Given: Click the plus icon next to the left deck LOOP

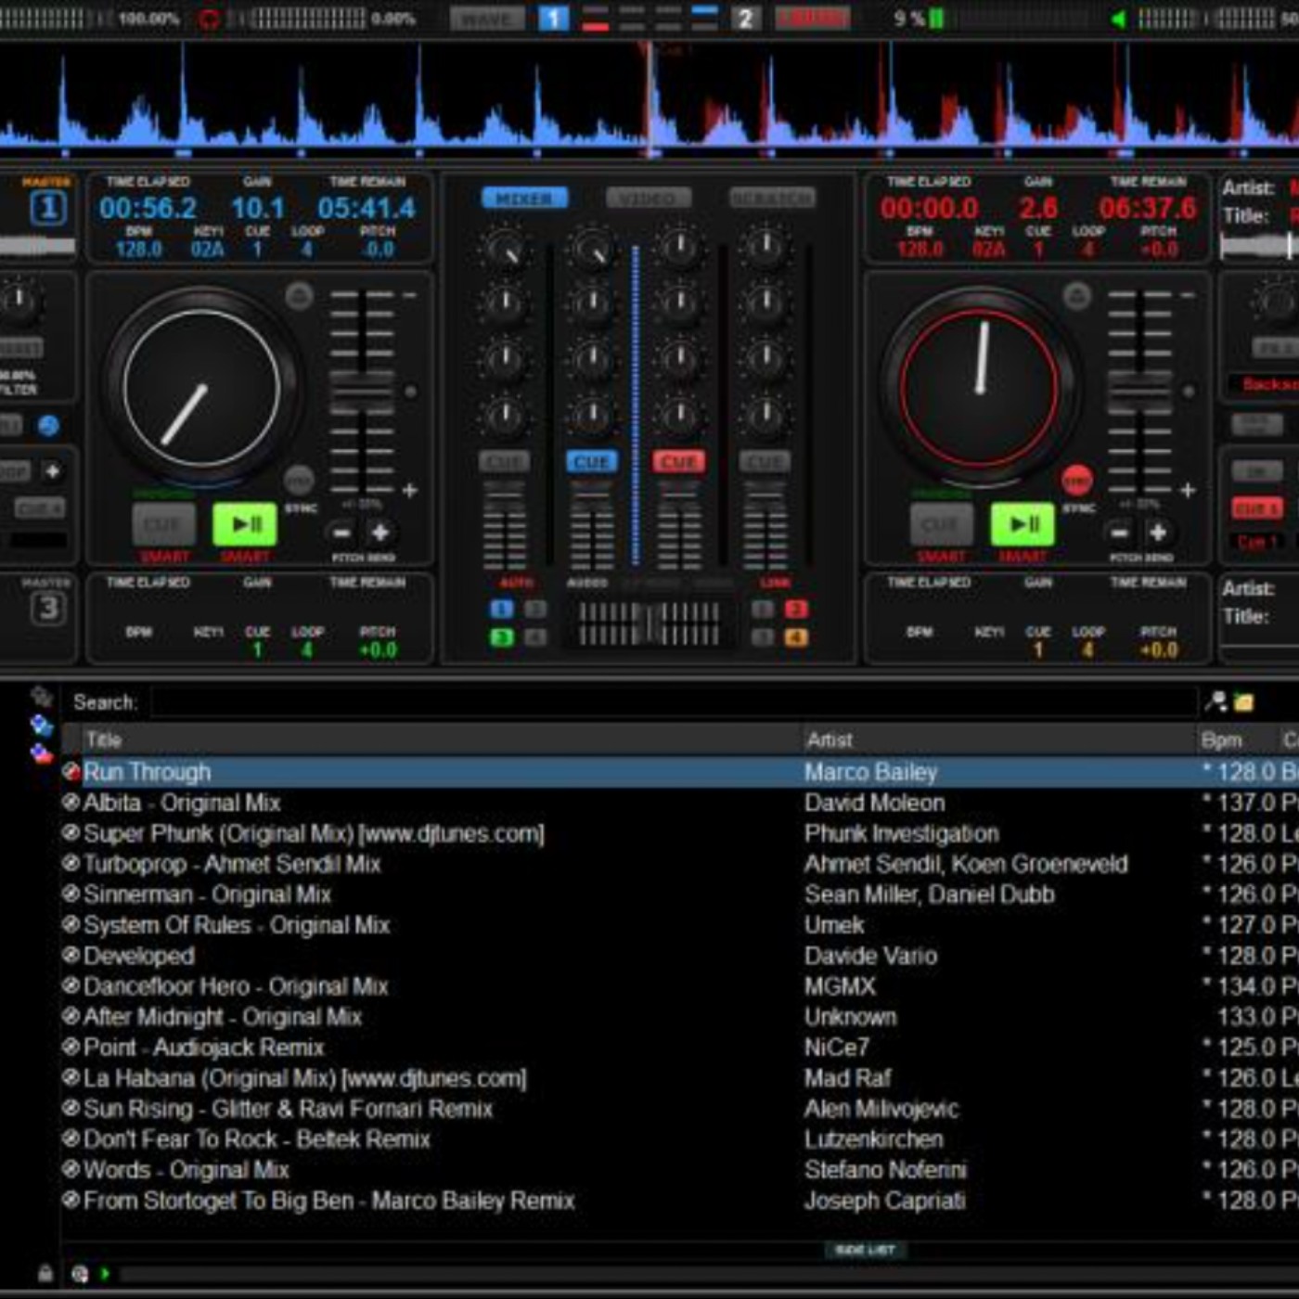Looking at the screenshot, I should tap(51, 469).
